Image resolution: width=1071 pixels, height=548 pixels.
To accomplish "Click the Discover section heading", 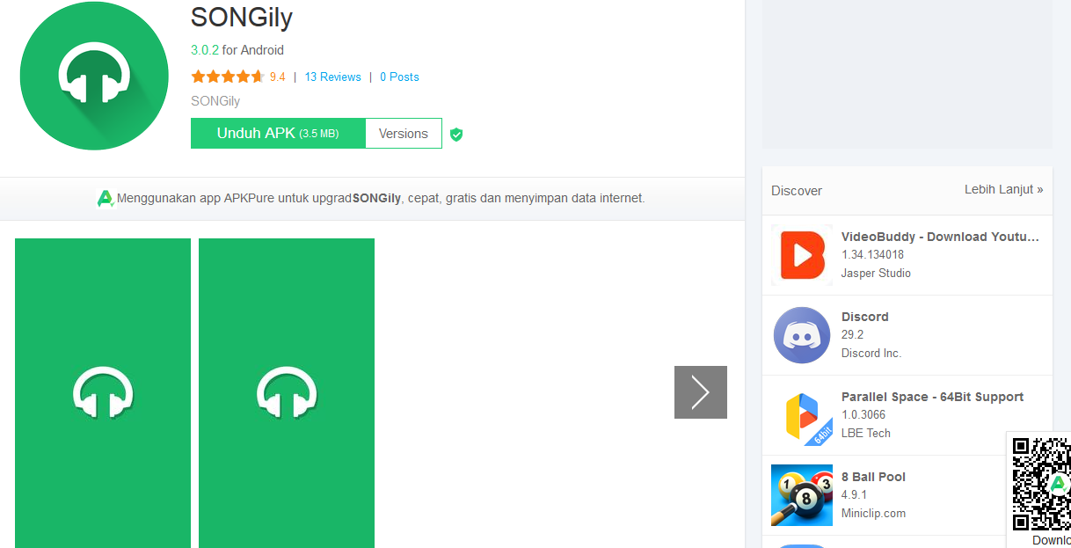I will click(797, 191).
